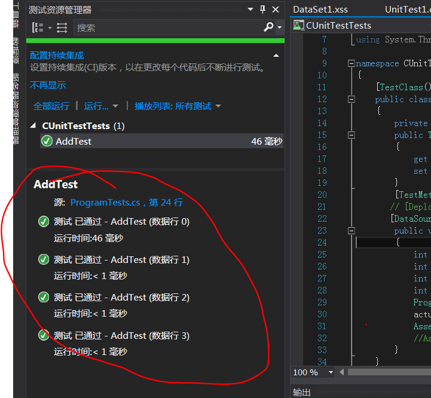Collapse the method block at line 23
The width and height of the screenshot is (431, 398).
pyautogui.click(x=351, y=231)
